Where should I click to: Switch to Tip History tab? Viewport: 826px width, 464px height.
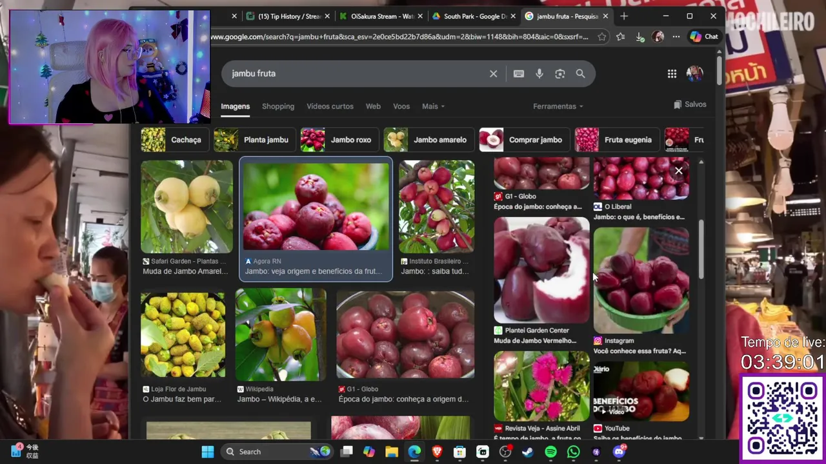pos(289,16)
